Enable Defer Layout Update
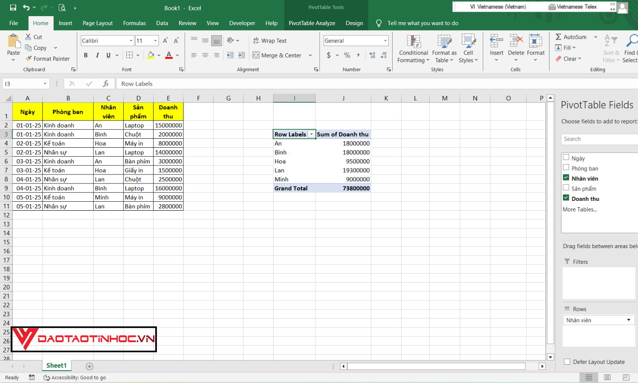Image resolution: width=638 pixels, height=383 pixels. [567, 361]
